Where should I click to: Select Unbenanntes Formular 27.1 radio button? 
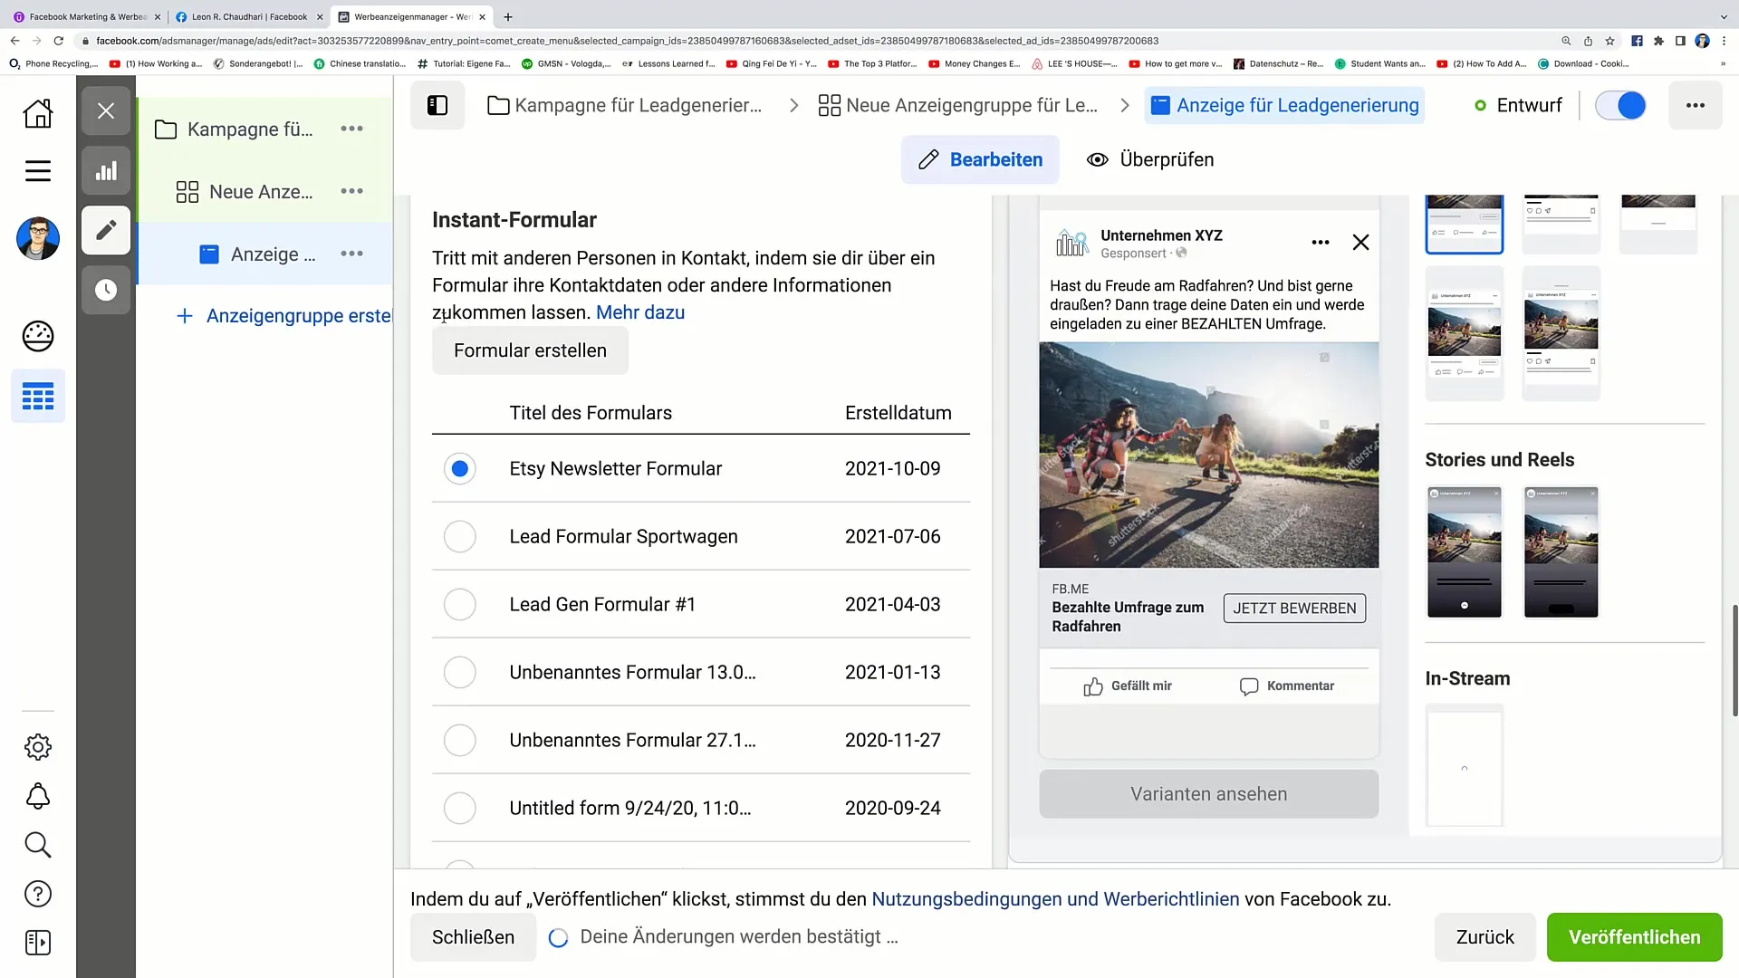[460, 740]
